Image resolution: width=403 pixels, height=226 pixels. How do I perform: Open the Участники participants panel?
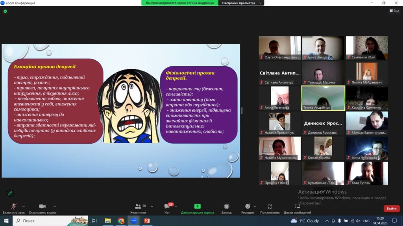click(138, 207)
